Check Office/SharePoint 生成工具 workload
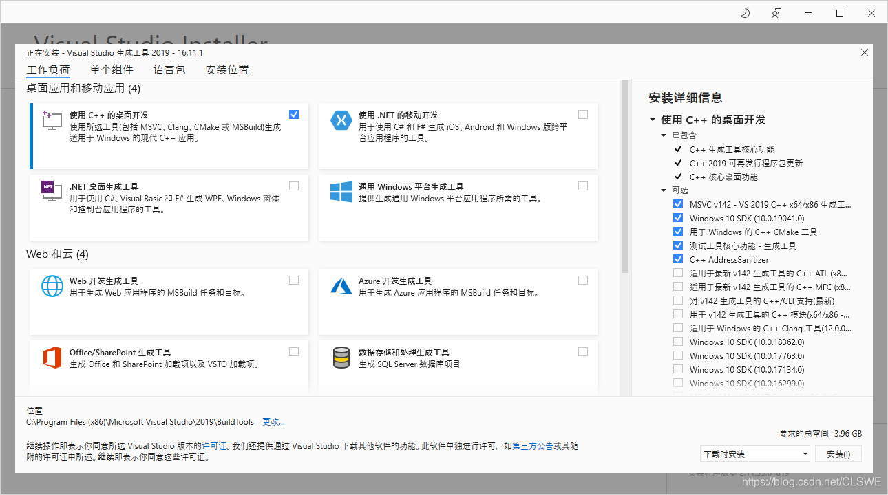The height and width of the screenshot is (495, 888). pyautogui.click(x=294, y=351)
